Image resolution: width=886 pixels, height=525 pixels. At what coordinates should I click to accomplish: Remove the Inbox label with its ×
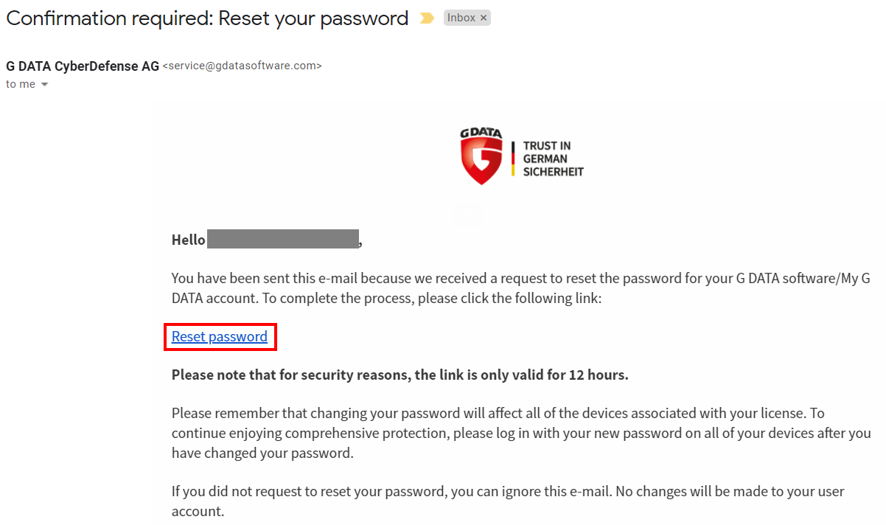(484, 18)
